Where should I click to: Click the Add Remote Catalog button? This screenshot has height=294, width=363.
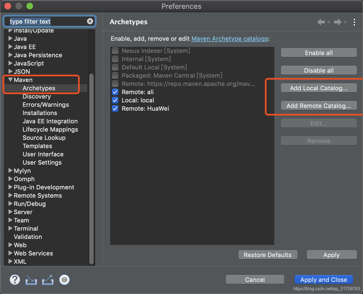[x=319, y=105]
